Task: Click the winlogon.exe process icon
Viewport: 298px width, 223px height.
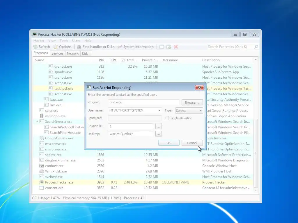Action: [x=41, y=116]
